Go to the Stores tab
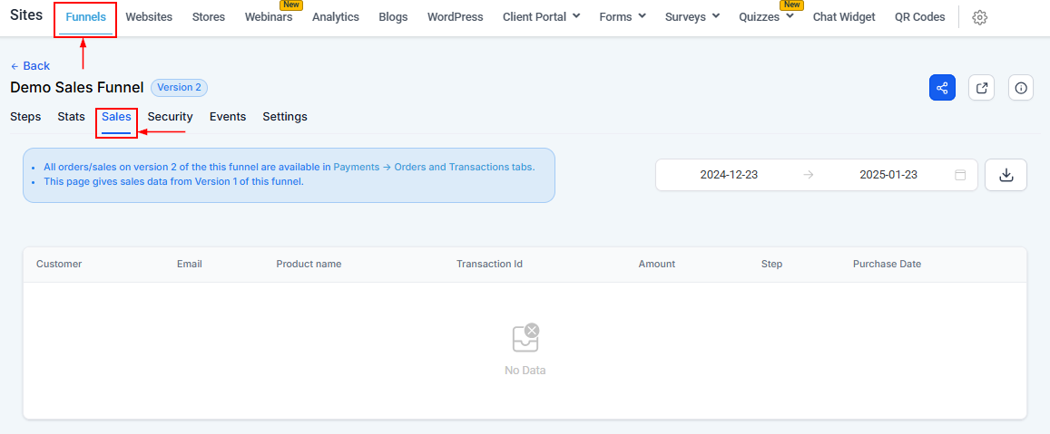The width and height of the screenshot is (1050, 434). [208, 16]
